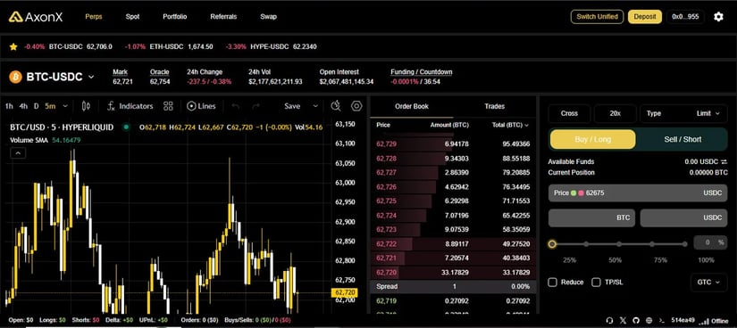Screen dimensions: 737x328
Task: Set size slider to 100% mark
Action: (x=686, y=244)
